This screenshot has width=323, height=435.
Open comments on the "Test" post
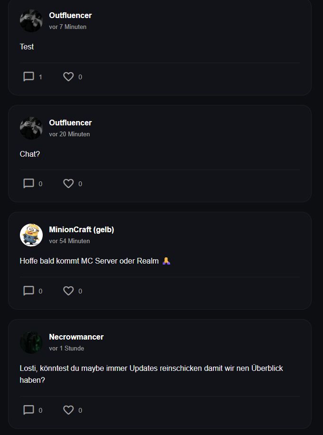29,76
